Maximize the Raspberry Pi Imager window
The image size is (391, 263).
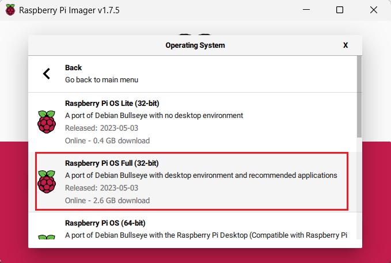pyautogui.click(x=340, y=10)
